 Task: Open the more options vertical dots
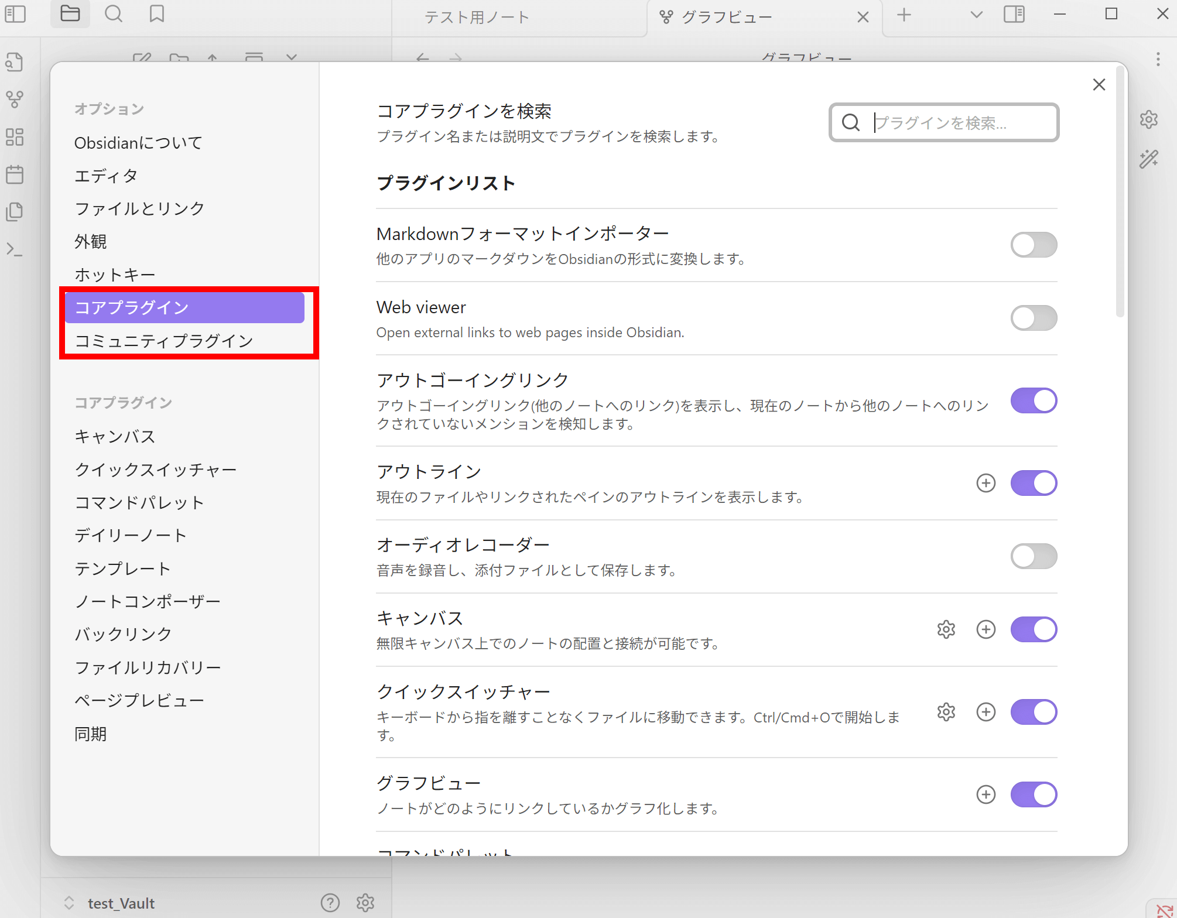click(x=1158, y=59)
